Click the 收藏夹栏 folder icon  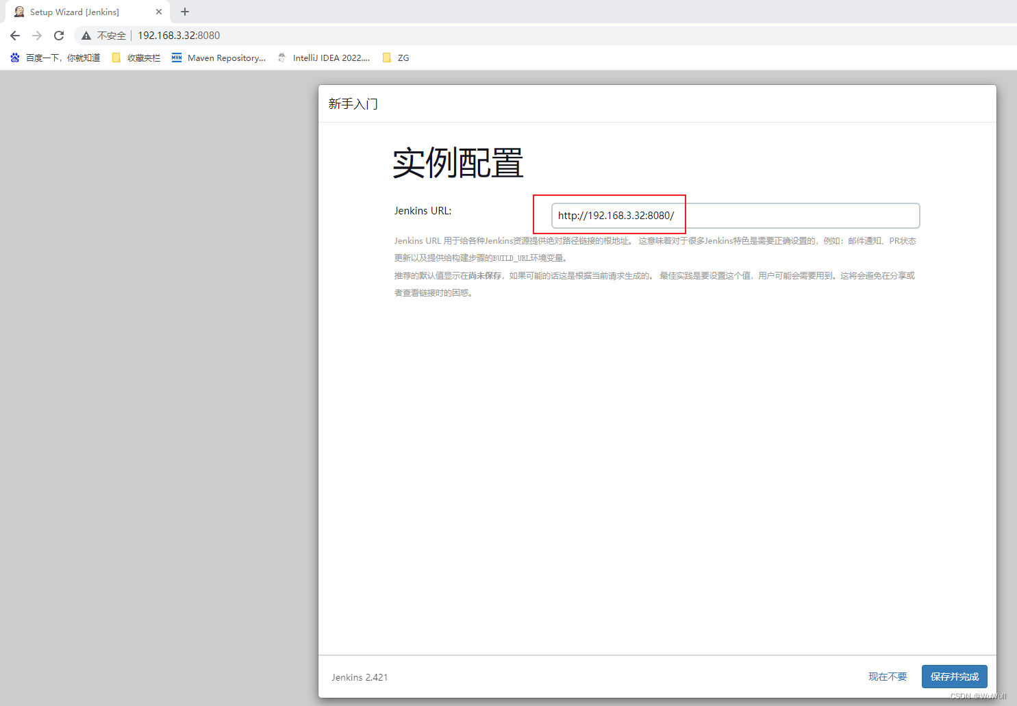point(116,58)
